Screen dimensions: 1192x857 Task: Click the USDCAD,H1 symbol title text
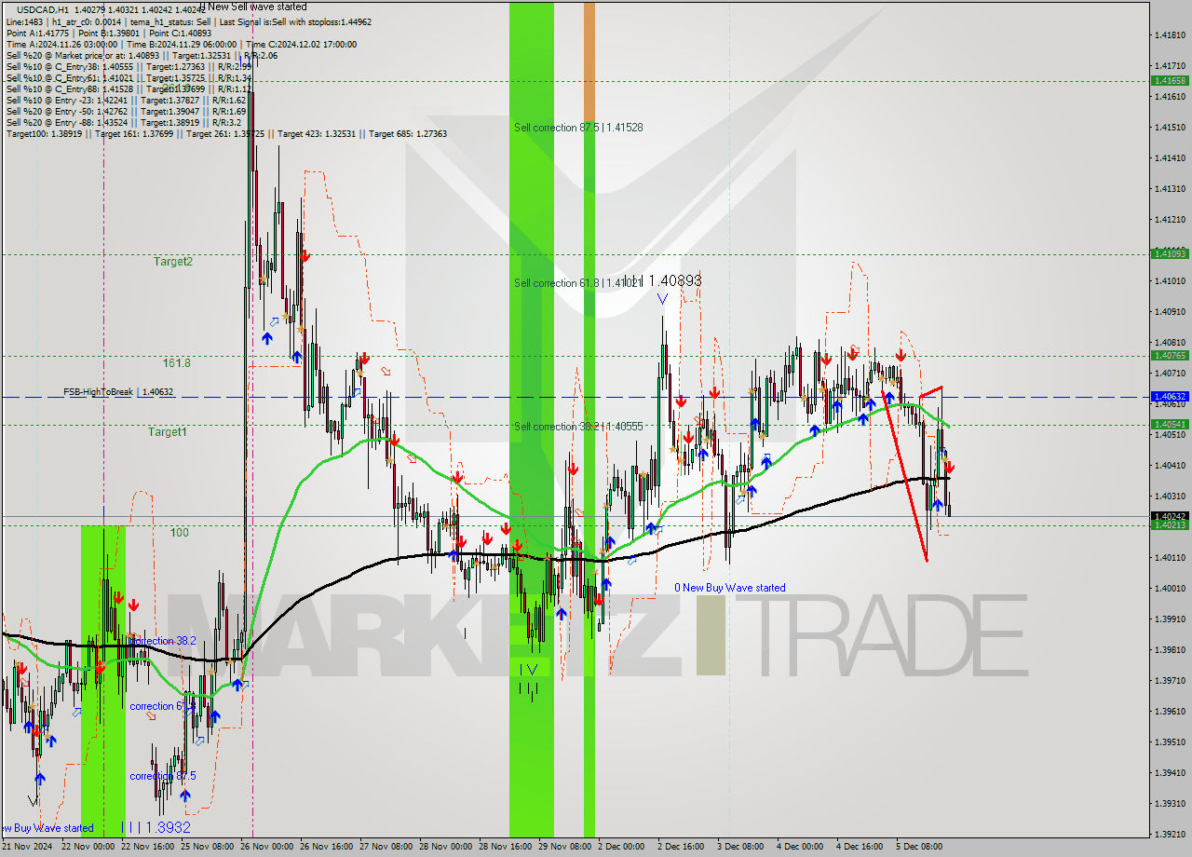(x=42, y=9)
